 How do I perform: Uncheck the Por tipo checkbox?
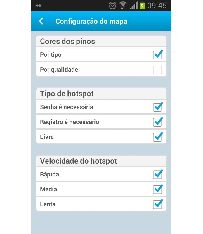(x=157, y=55)
